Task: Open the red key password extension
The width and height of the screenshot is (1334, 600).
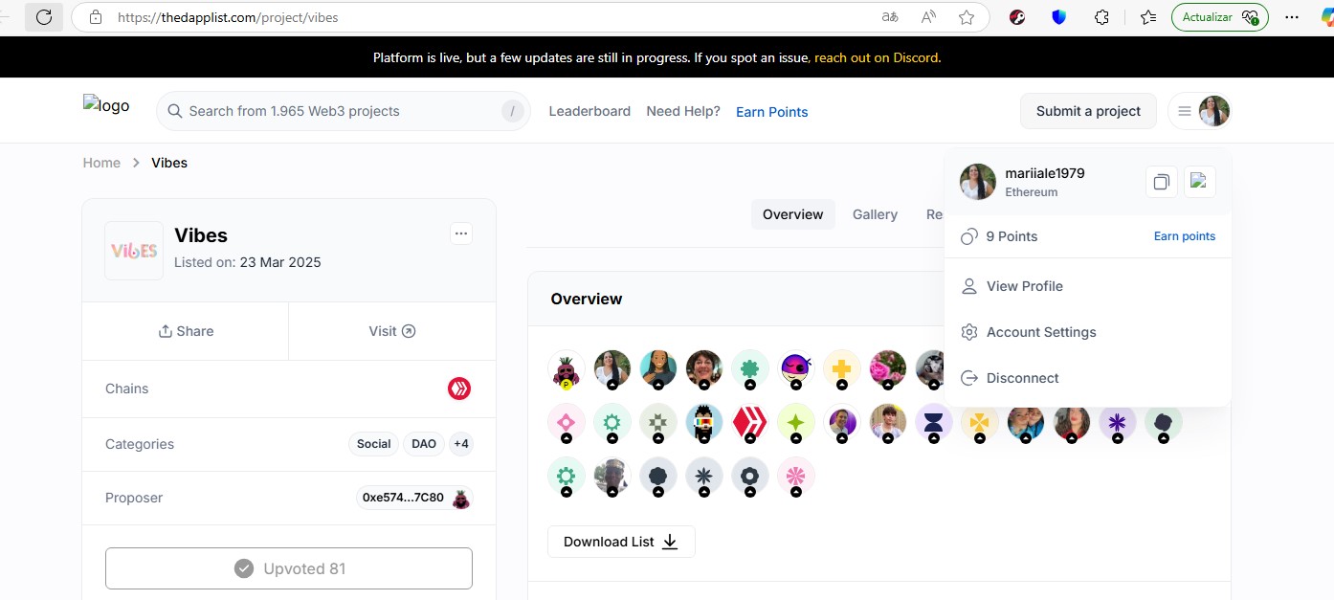Action: click(1017, 17)
